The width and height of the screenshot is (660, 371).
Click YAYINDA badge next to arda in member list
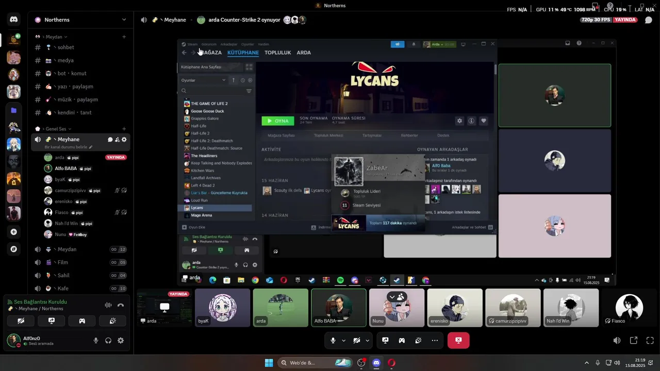point(116,157)
